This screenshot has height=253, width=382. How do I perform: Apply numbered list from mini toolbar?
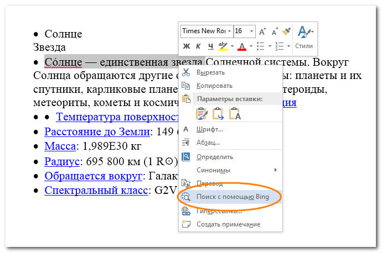pos(279,46)
